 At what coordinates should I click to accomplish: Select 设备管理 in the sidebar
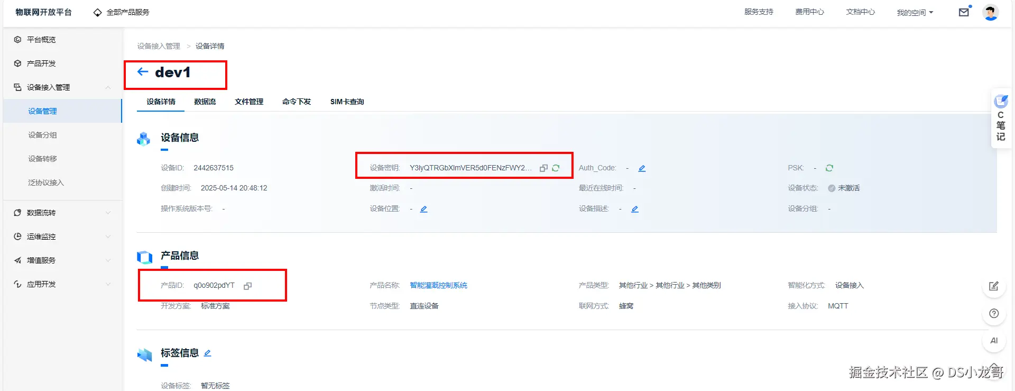click(62, 111)
